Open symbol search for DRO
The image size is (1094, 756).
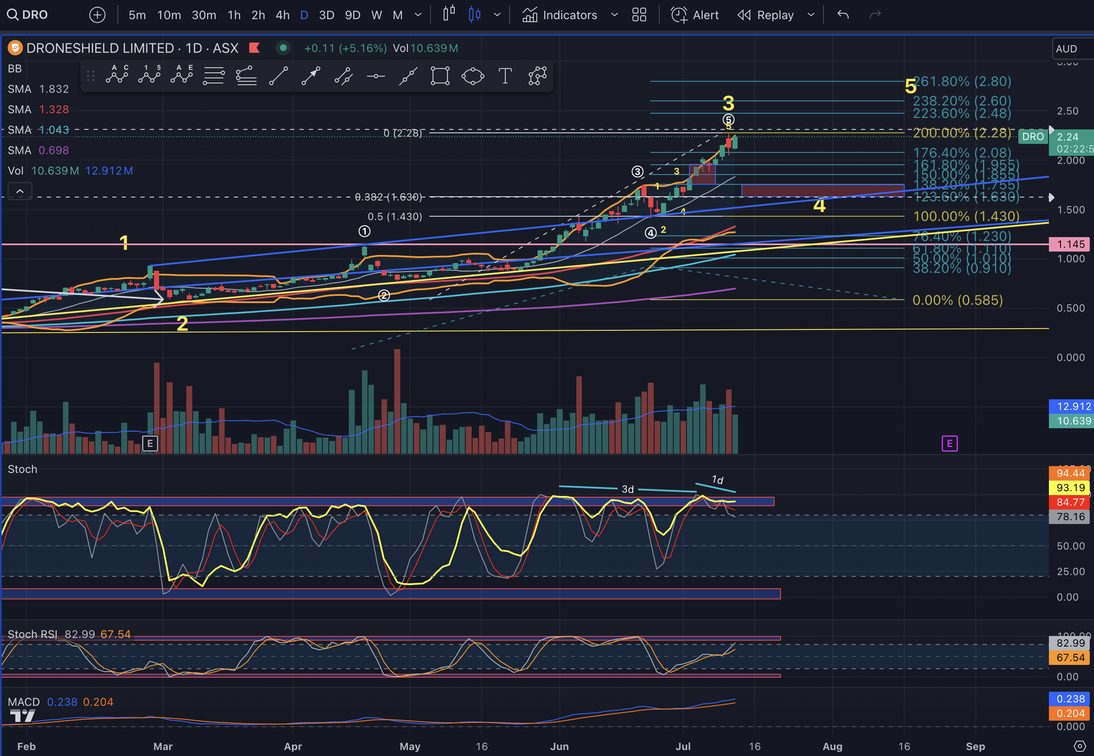tap(28, 14)
